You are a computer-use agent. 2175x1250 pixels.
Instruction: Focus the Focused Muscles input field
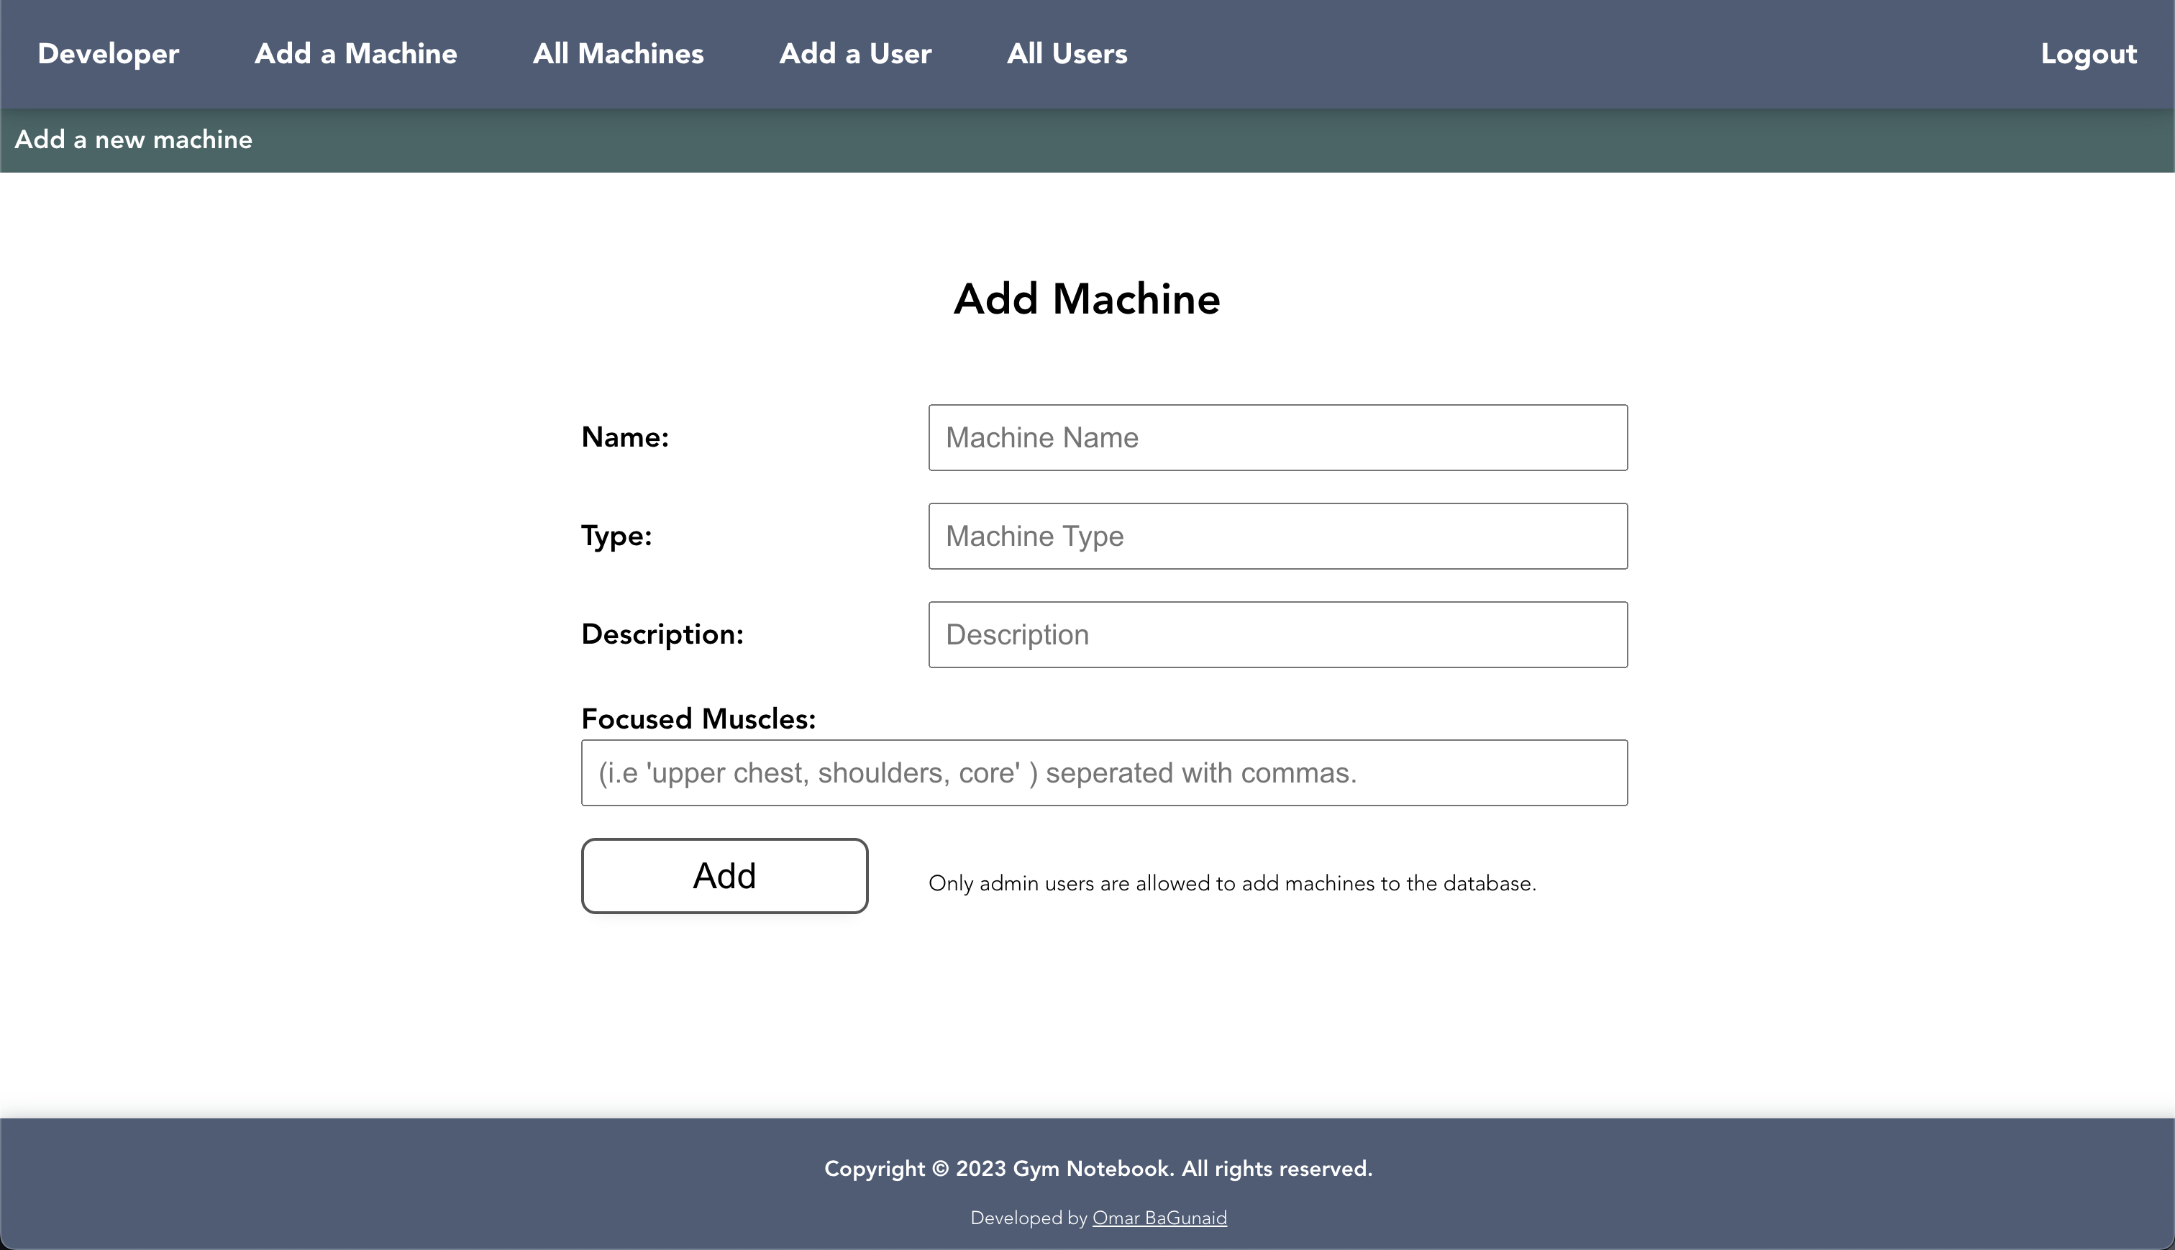pos(1104,772)
